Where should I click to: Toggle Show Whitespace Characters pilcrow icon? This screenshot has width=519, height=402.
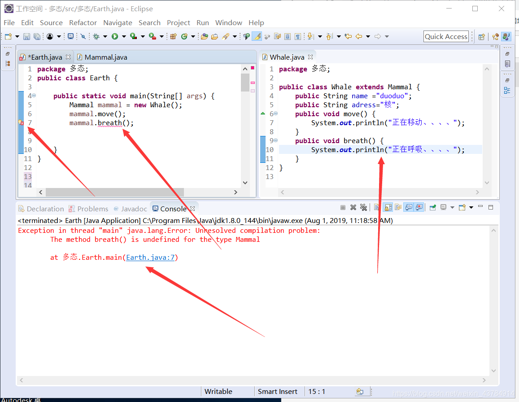[298, 36]
